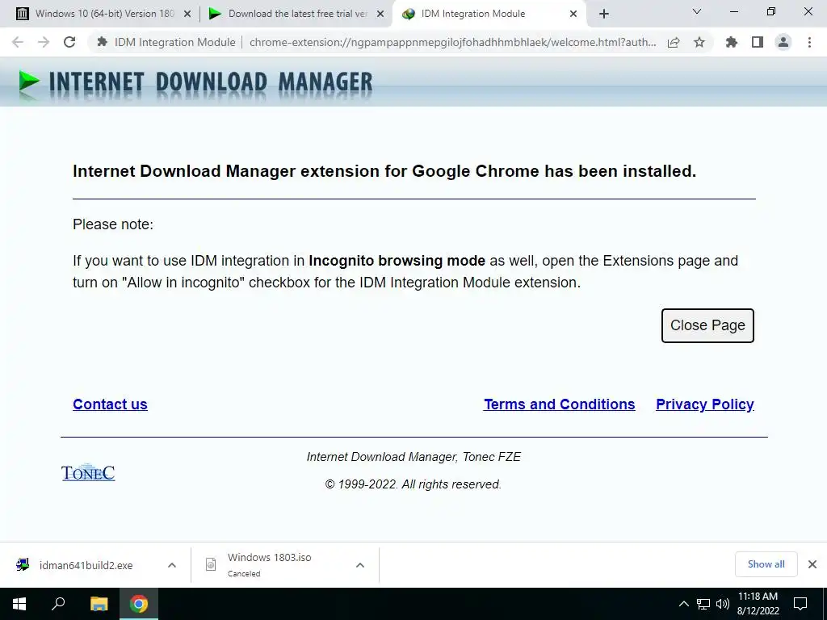Screen dimensions: 827x620
Task: Reload the current page
Action: point(69,42)
